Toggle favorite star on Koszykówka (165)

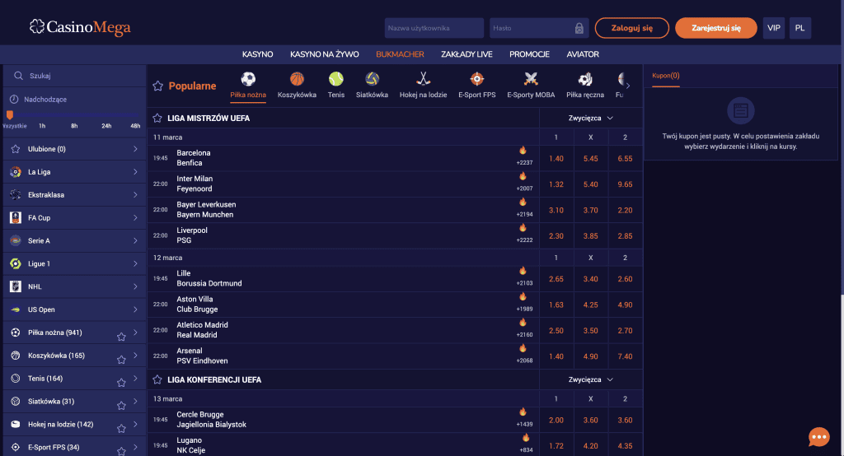click(121, 360)
